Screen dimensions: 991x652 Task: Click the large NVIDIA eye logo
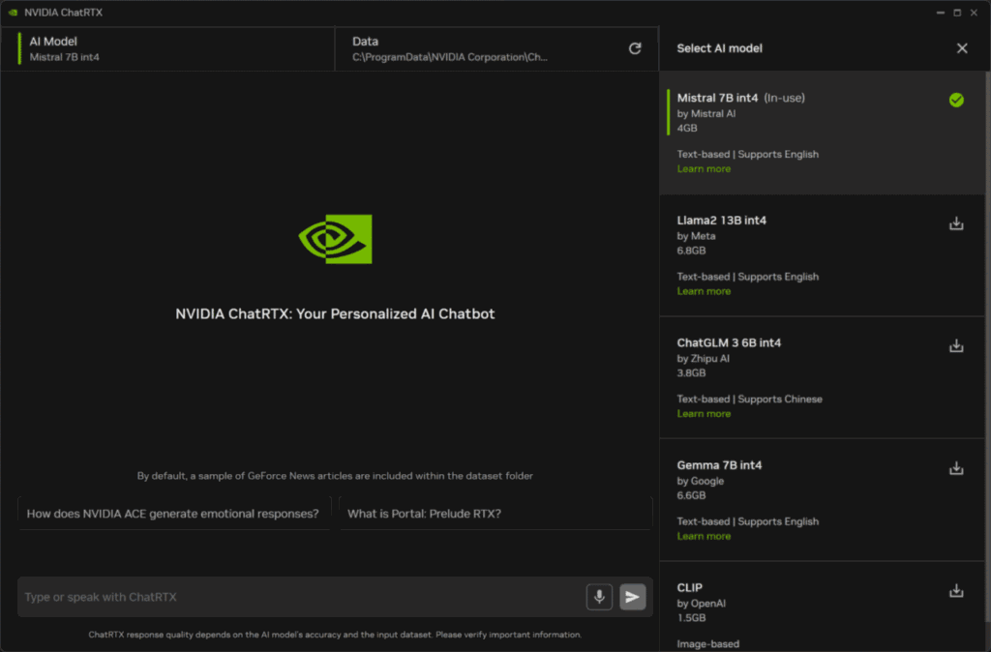tap(335, 239)
